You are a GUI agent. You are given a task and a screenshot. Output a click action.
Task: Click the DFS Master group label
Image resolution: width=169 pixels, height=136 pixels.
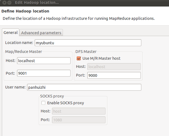(86, 52)
